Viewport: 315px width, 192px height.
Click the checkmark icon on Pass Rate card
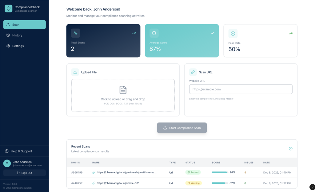click(x=233, y=33)
